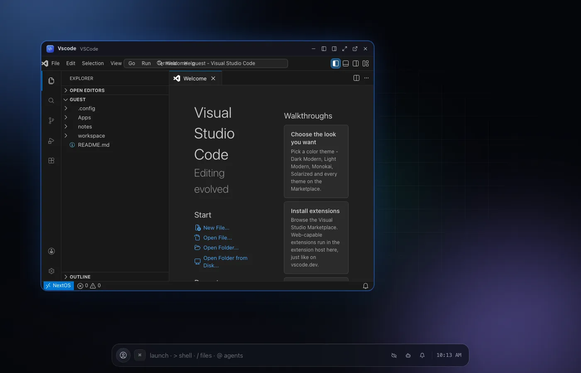Click the cloud-off icon in the dock

point(394,356)
